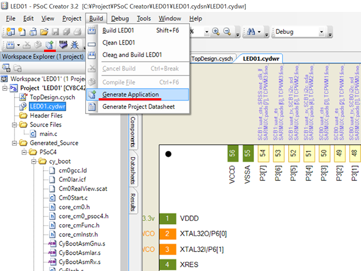The width and height of the screenshot is (361, 271).
Task: Open the Edit menu
Action: pos(28,19)
